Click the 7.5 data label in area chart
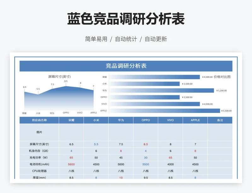Screen dimensions: 252x193 tap(52, 84)
